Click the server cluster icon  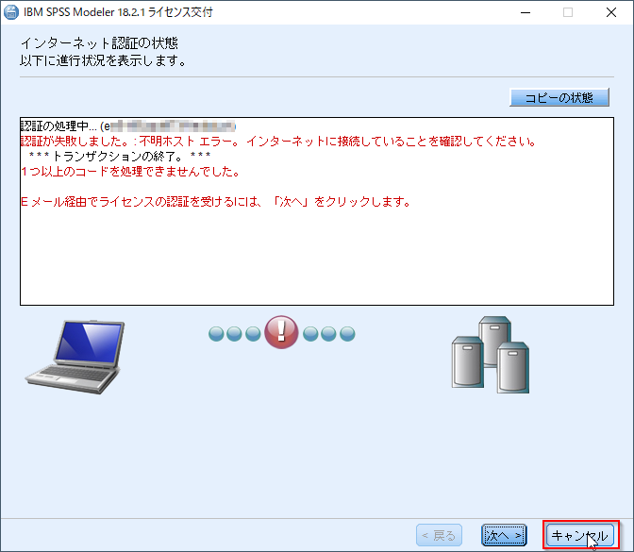[491, 355]
